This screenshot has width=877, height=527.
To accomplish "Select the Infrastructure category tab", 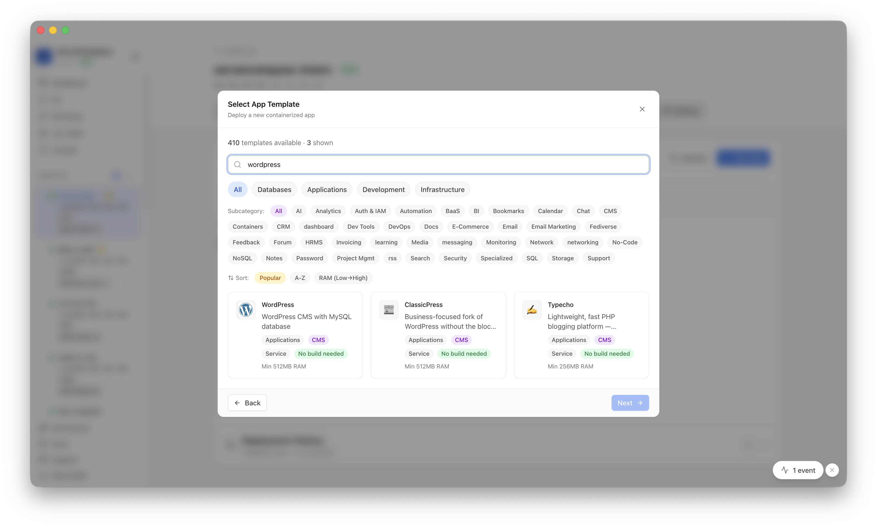I will [442, 190].
